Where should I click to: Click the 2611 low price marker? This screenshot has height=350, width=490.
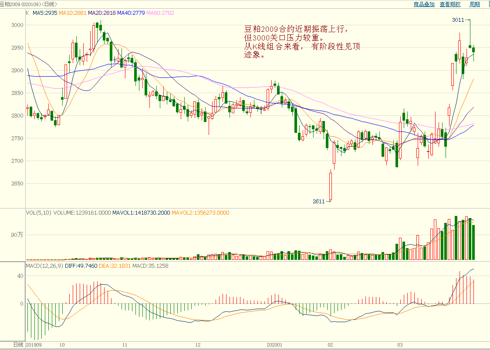pos(319,202)
